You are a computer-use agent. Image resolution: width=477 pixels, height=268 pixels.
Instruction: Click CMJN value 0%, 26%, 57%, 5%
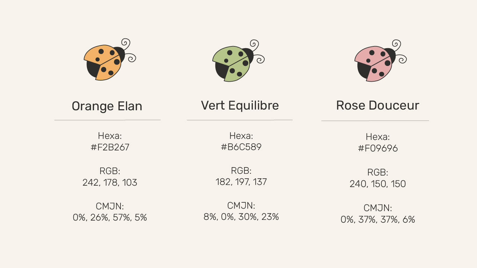tap(110, 218)
